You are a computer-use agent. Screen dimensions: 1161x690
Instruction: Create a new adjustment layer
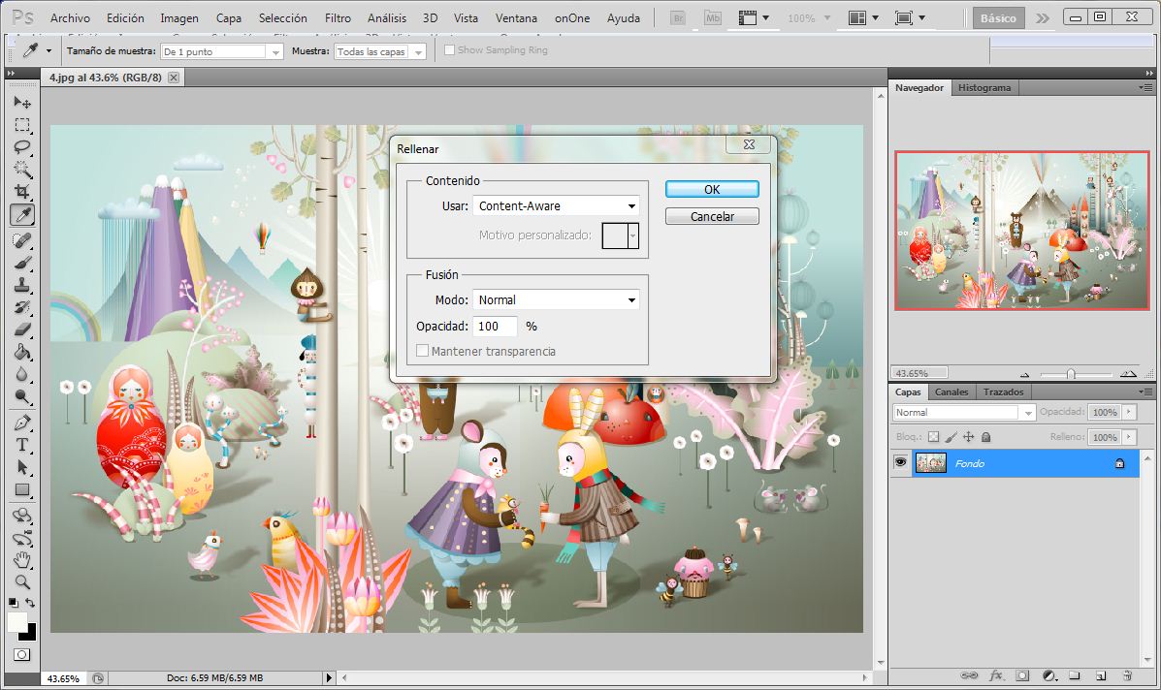click(x=1048, y=675)
